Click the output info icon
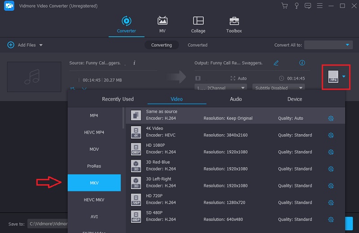 [x=302, y=63]
